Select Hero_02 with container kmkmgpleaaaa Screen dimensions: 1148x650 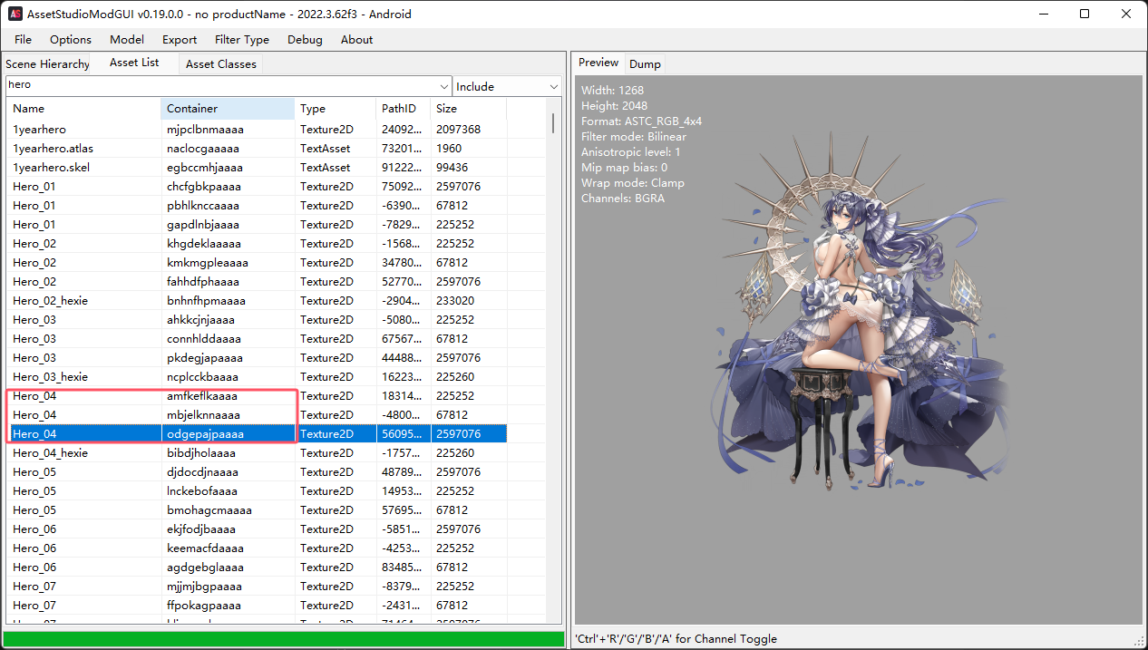coord(257,263)
